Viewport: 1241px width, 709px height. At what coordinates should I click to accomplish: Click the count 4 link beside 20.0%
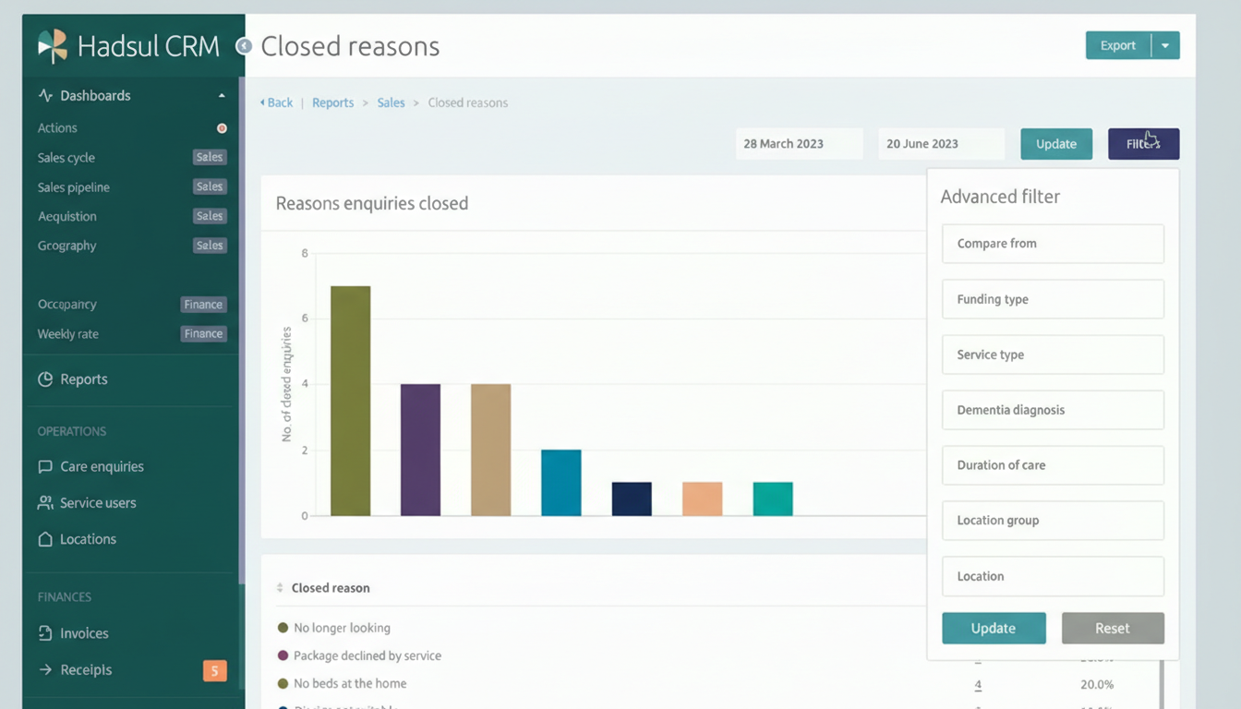coord(978,685)
